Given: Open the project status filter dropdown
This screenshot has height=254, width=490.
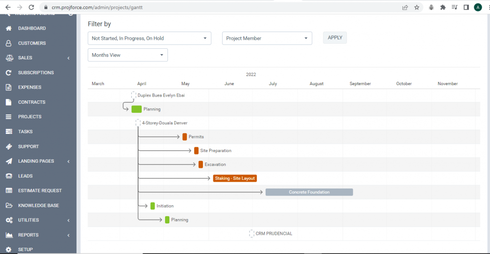Looking at the screenshot, I should (149, 38).
